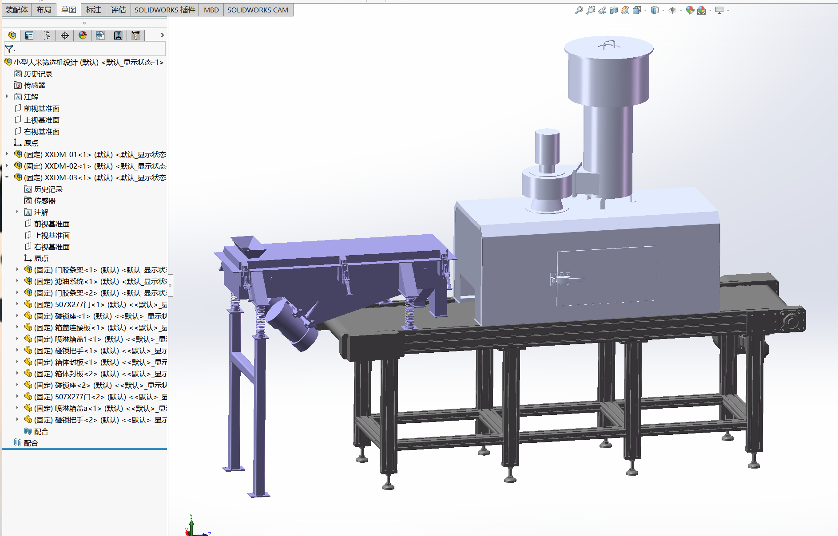Image resolution: width=838 pixels, height=536 pixels.
Task: Open the CAM tools drill bit tab
Action: 136,35
